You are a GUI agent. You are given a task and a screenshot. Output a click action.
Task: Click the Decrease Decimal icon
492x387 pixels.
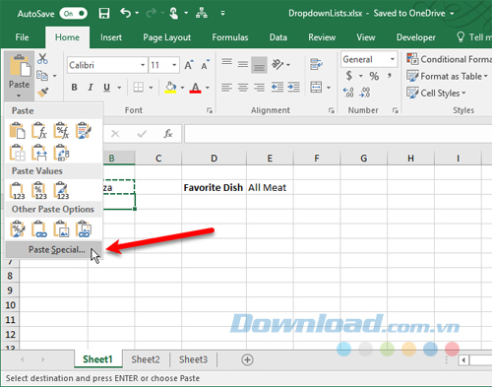click(365, 93)
